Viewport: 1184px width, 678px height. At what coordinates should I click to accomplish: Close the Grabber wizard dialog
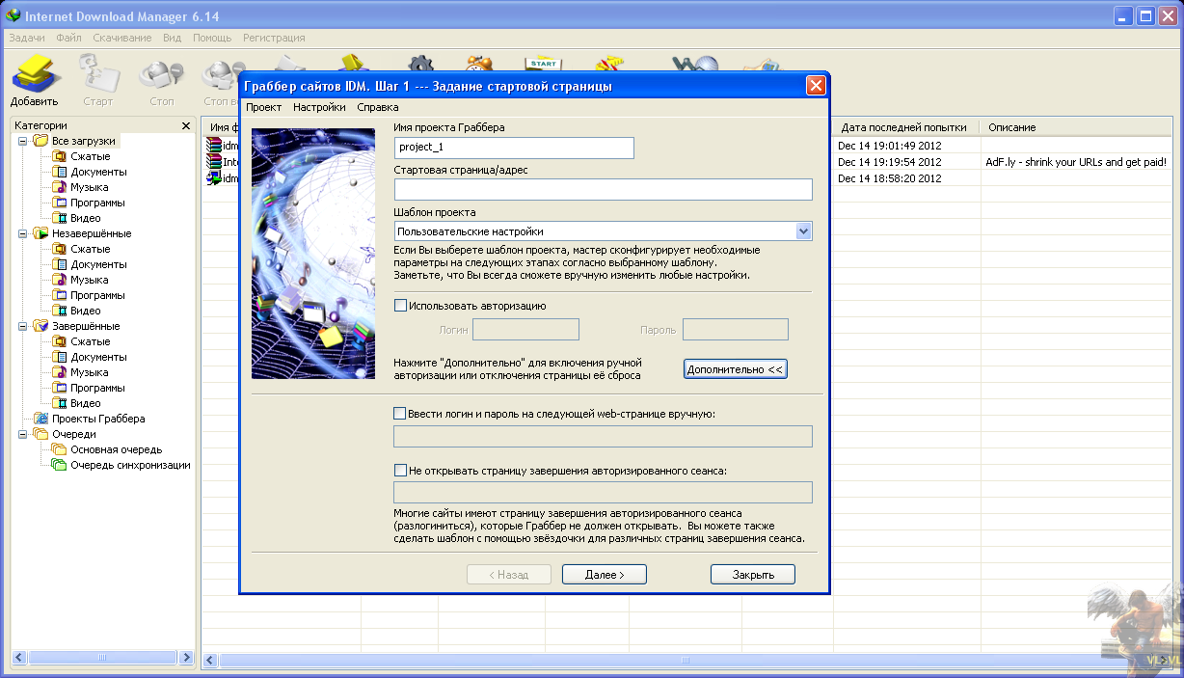816,86
